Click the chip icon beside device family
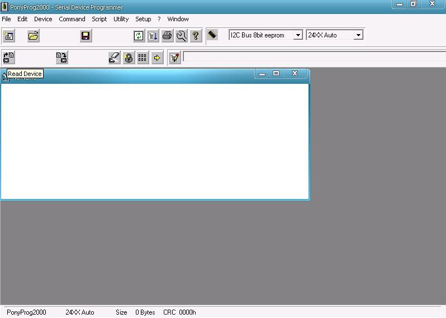This screenshot has width=446, height=318. click(212, 35)
